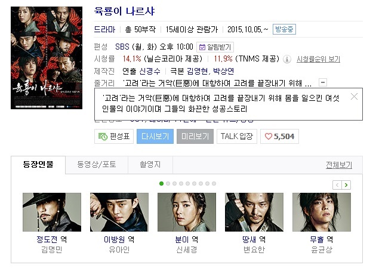Screen dimensions: 376x268
Task: Close the synopsis popup with the X
Action: [x=354, y=97]
